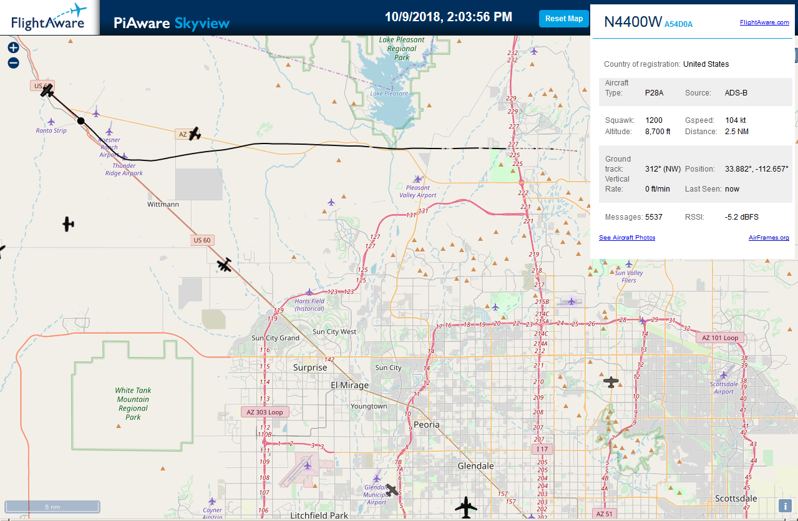This screenshot has height=521, width=798.
Task: Click United States country of registration
Action: coord(706,64)
